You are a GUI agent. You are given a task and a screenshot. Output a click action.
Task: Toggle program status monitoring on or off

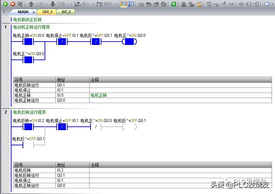coord(123,4)
